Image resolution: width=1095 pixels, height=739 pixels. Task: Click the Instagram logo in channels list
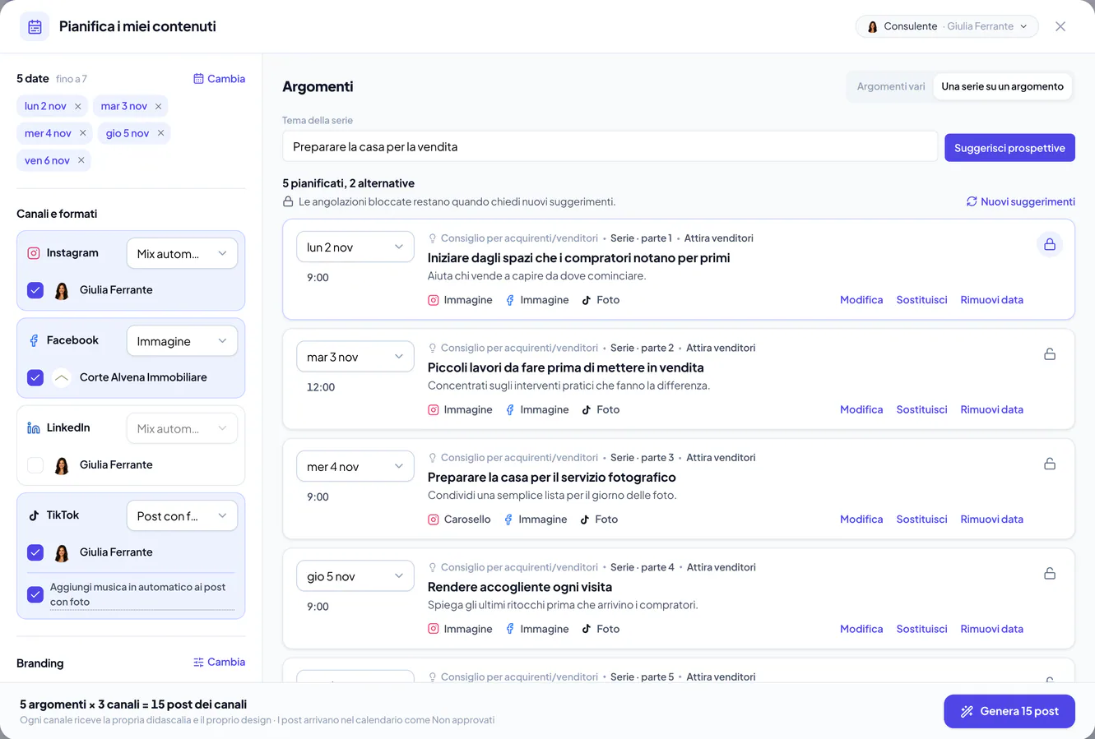tap(34, 253)
